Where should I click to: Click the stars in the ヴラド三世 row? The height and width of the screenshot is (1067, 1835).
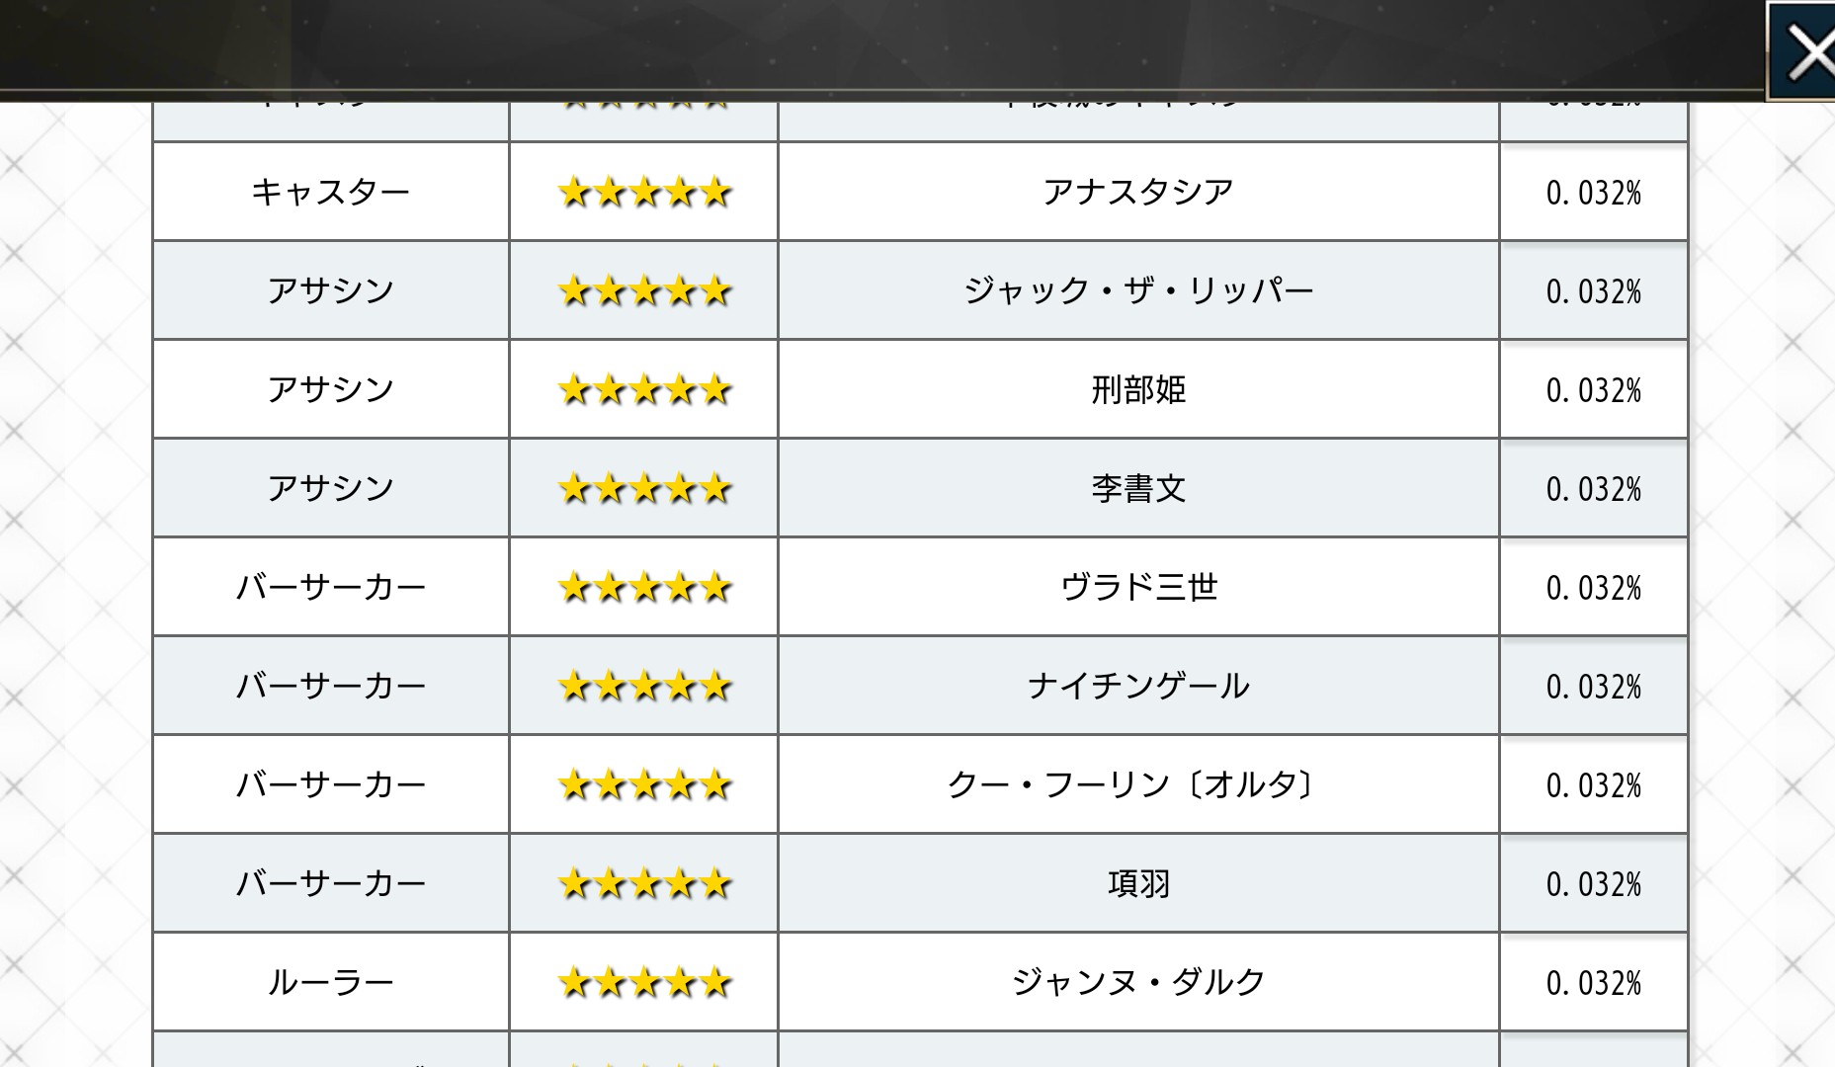pyautogui.click(x=644, y=587)
